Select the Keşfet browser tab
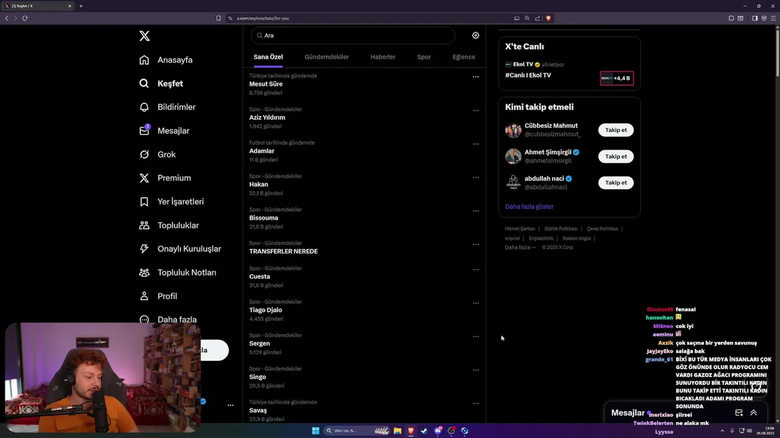 38,6
